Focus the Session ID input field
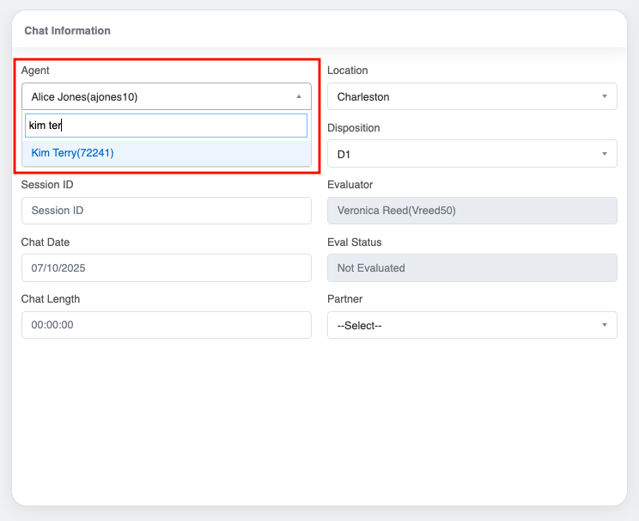Screen dimensions: 639x521 point(166,211)
